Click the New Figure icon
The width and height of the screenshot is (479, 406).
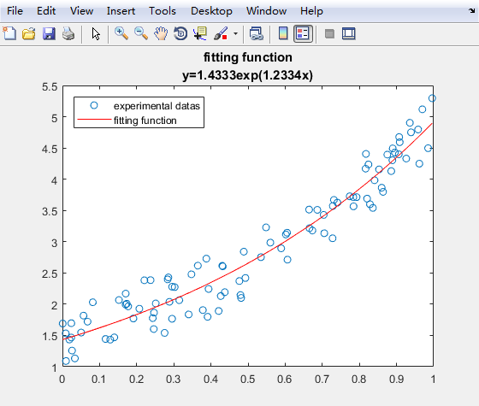tap(9, 33)
